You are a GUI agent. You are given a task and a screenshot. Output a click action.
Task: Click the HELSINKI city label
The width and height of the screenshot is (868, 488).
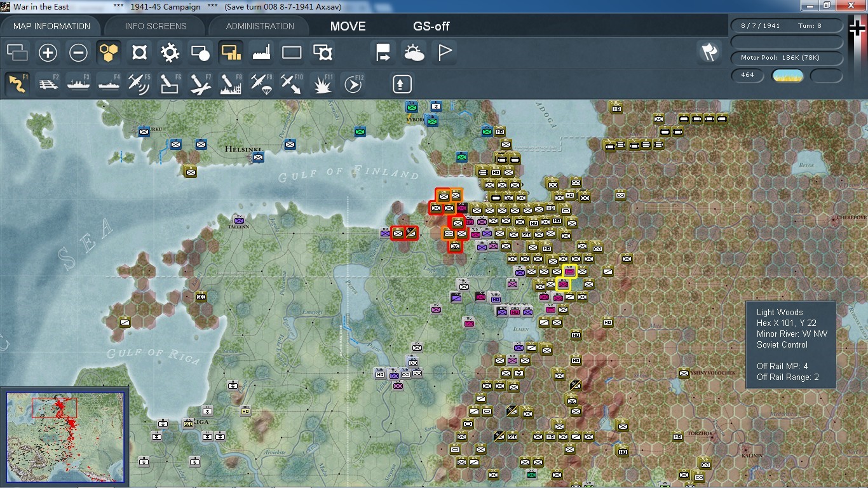243,149
